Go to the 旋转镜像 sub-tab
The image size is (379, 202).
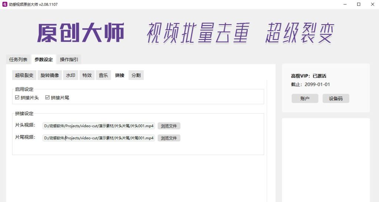50,75
